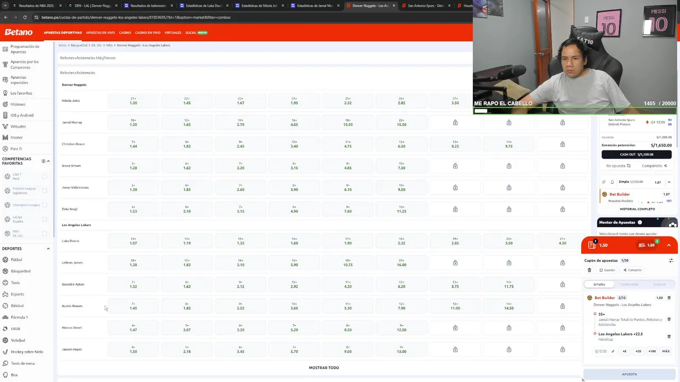Select Luka Doncic 13+ odds 1.07
Screen dimensions: 680x382
133,241
